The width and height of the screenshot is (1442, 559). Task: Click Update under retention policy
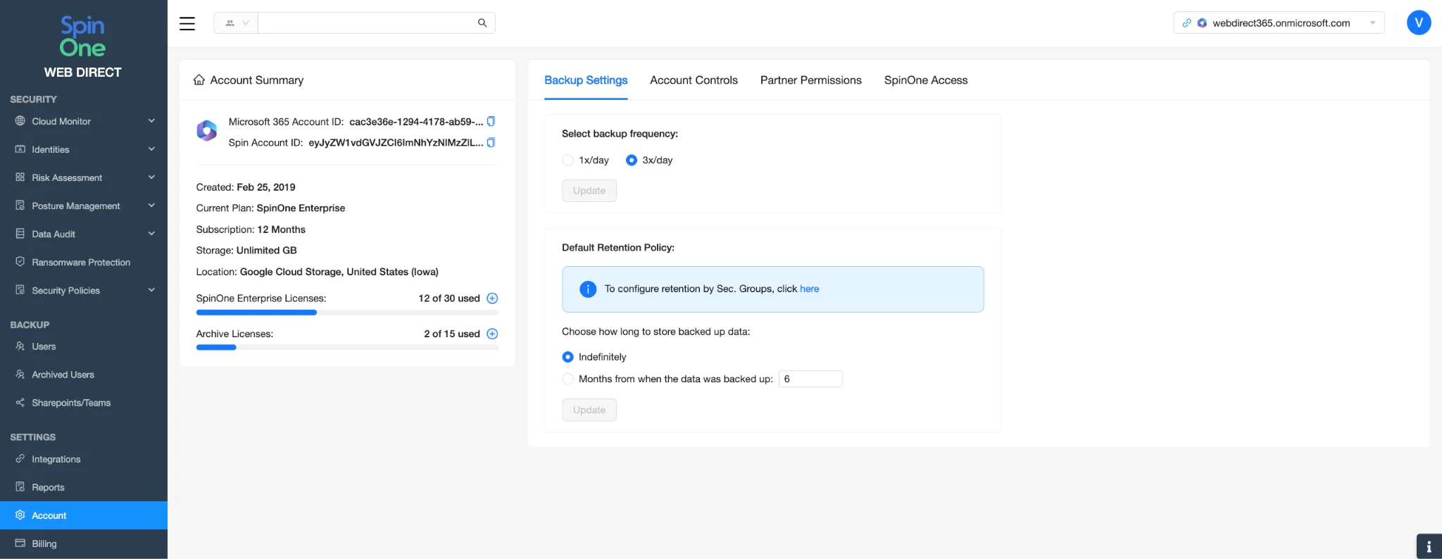(x=589, y=410)
